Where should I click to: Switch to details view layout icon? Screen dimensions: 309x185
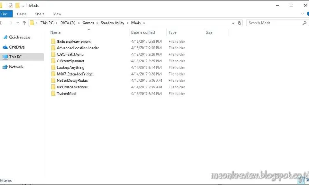tap(301, 180)
